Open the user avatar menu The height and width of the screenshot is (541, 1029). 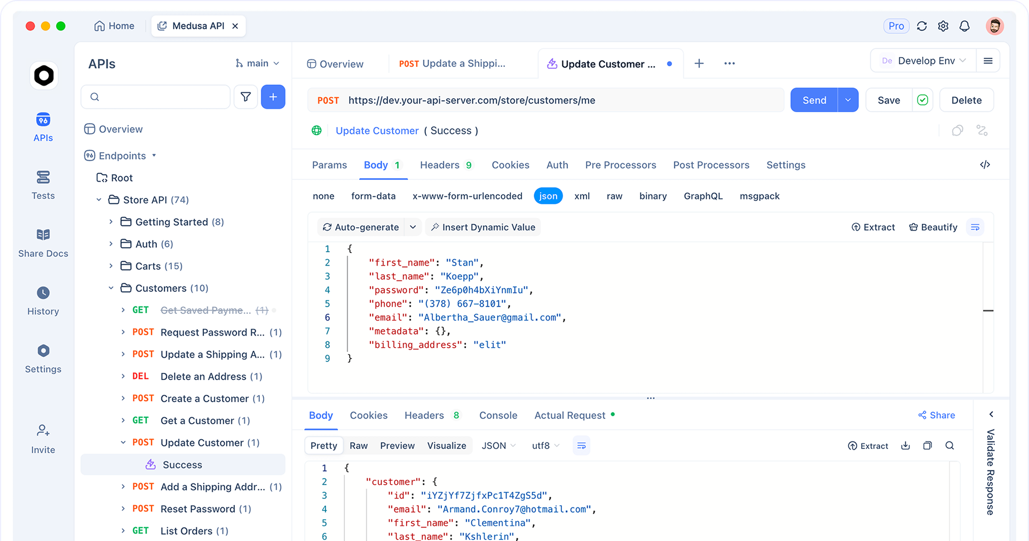click(994, 26)
